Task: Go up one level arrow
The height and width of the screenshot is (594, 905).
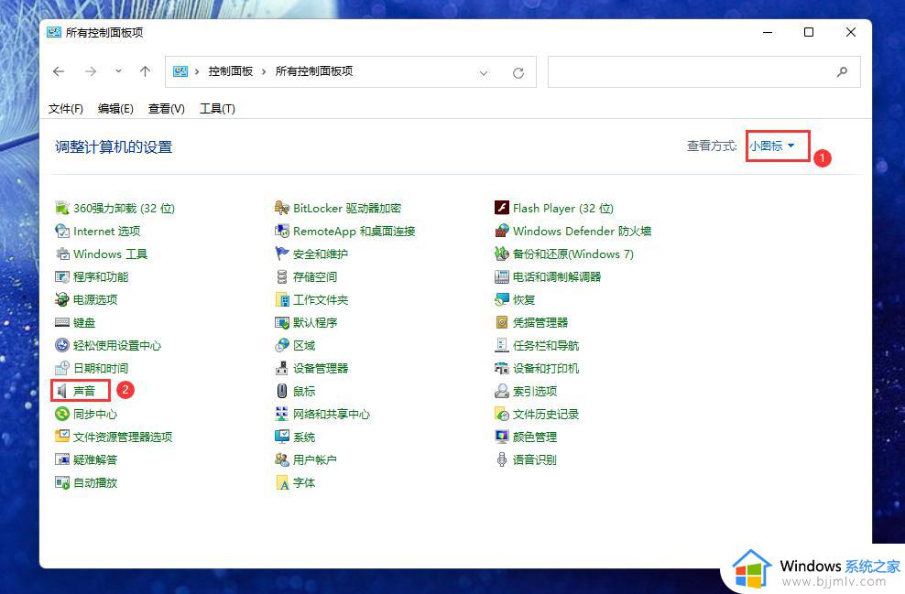Action: pos(145,71)
